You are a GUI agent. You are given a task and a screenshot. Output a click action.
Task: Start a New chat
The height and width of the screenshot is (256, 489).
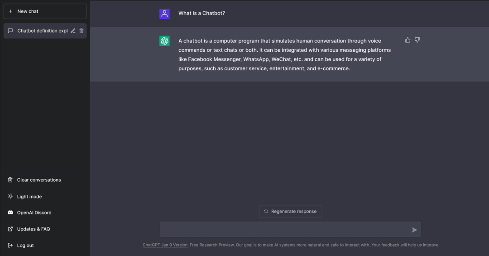[45, 11]
